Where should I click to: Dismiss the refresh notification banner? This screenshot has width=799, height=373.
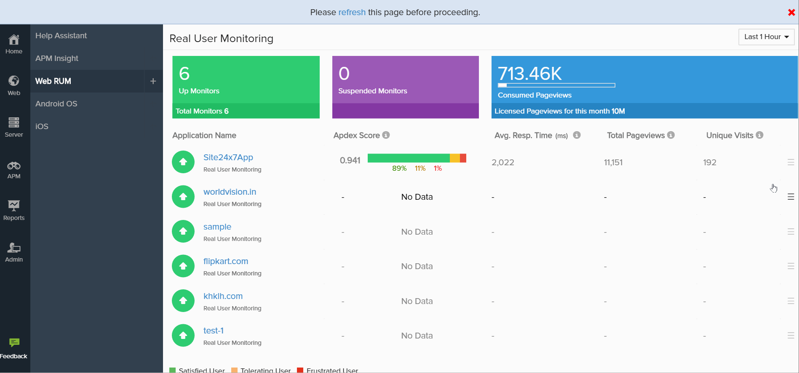791,13
